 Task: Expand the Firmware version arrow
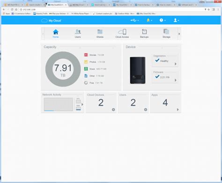tap(176, 80)
